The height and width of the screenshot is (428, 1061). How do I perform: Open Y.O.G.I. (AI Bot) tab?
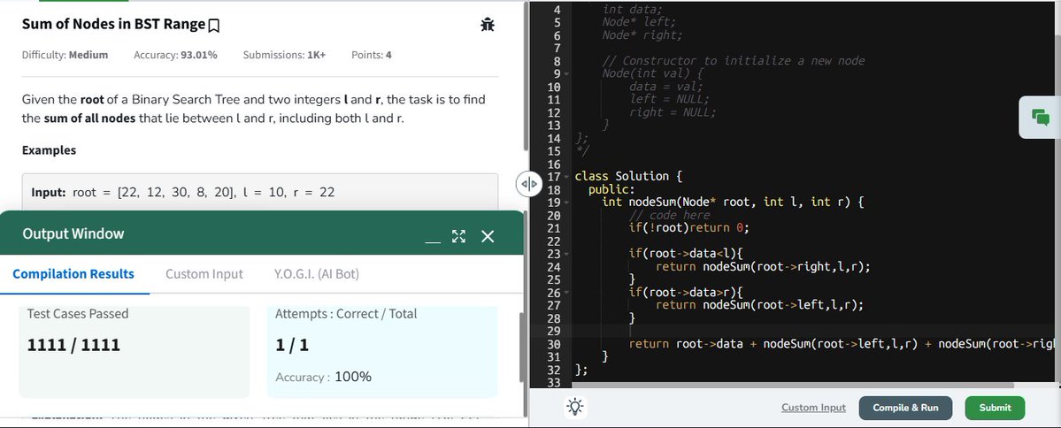click(317, 274)
